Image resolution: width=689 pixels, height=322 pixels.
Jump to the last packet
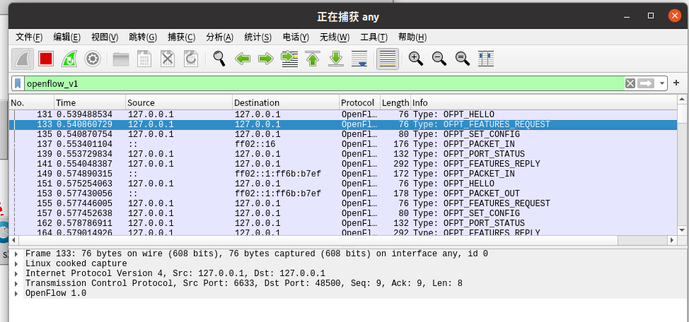point(336,59)
